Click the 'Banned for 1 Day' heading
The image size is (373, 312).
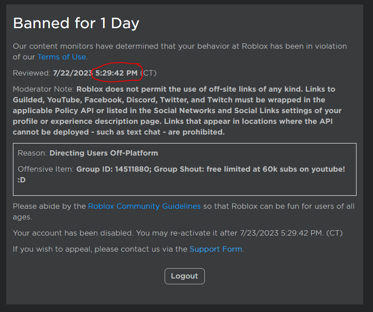pyautogui.click(x=76, y=23)
